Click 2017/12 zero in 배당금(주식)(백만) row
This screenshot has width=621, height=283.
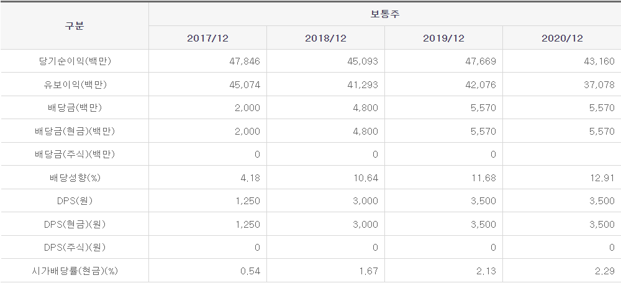pos(257,155)
